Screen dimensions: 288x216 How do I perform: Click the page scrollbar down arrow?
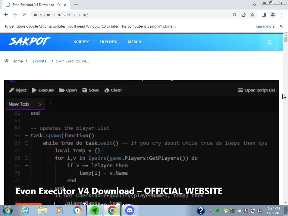click(x=285, y=202)
